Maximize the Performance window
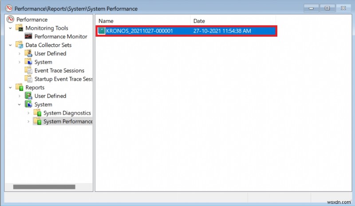The width and height of the screenshot is (355, 206). (327, 8)
